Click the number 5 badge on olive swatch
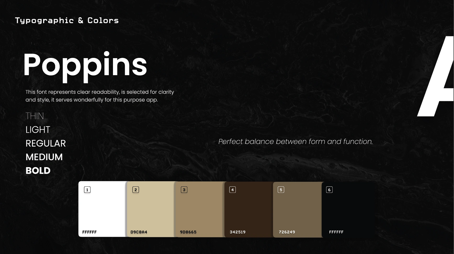The image size is (454, 254). coord(281,190)
